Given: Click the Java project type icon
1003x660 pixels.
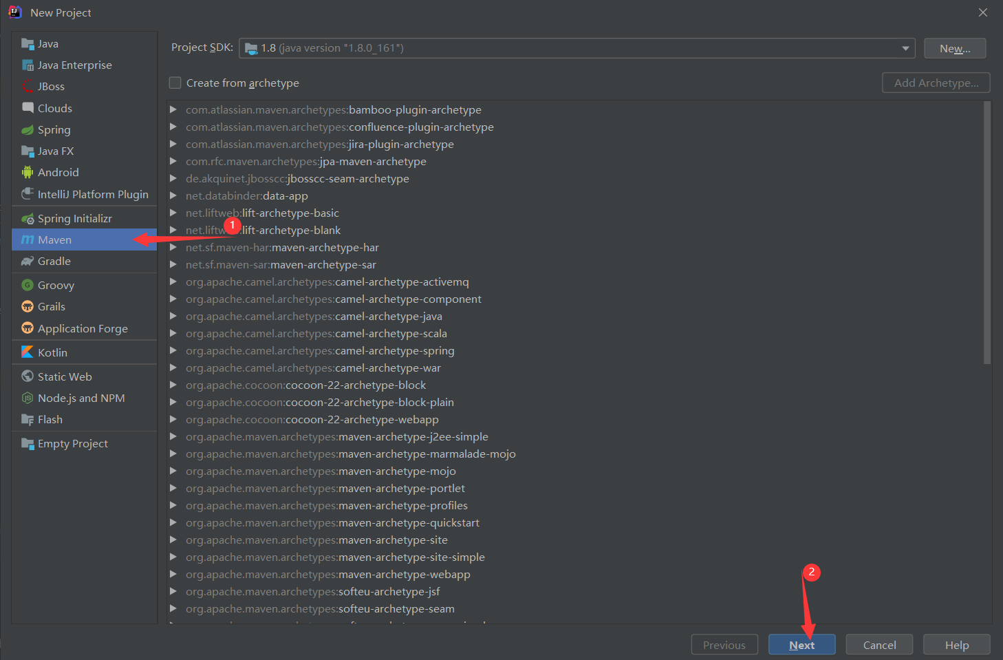Looking at the screenshot, I should [x=28, y=44].
